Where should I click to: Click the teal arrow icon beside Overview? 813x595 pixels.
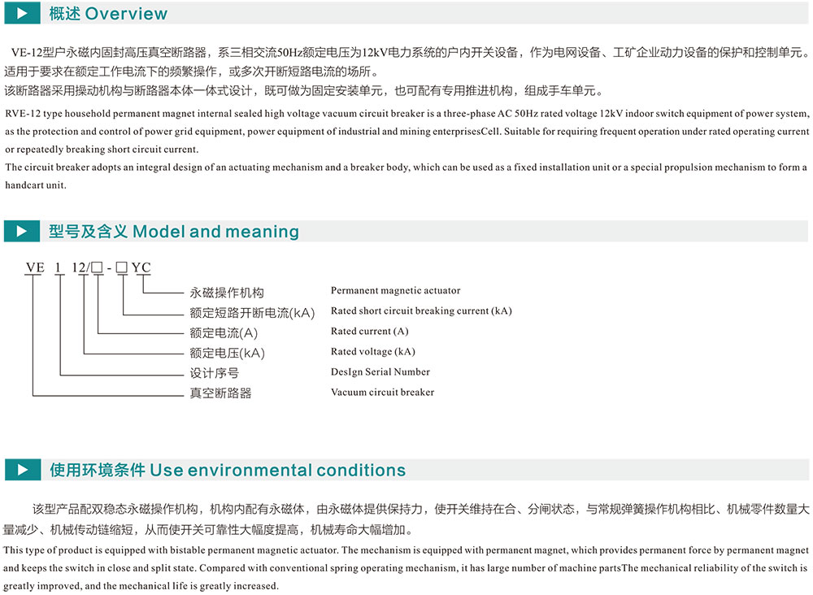point(22,14)
